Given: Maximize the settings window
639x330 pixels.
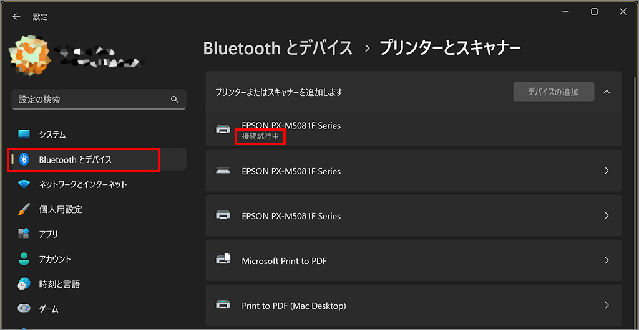Looking at the screenshot, I should [x=594, y=12].
